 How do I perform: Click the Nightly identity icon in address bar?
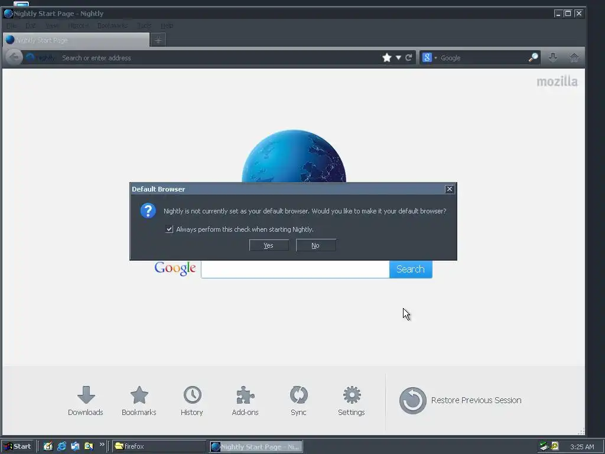[41, 58]
